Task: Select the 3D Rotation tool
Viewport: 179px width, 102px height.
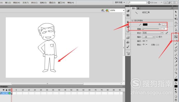Action: point(176,22)
